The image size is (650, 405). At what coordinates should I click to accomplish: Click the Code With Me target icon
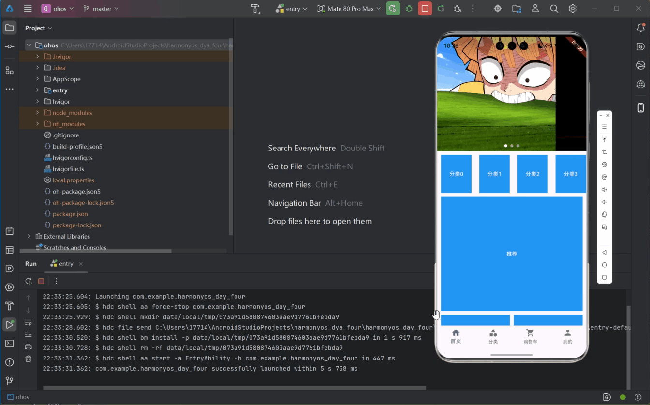pyautogui.click(x=498, y=9)
